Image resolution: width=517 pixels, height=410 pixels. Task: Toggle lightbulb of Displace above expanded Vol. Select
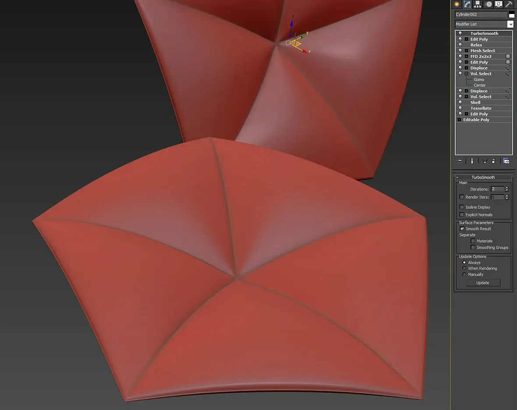pos(460,68)
